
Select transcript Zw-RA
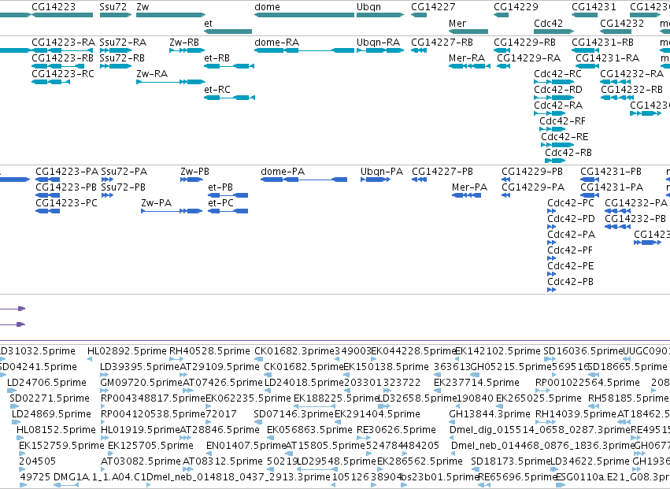[152, 74]
